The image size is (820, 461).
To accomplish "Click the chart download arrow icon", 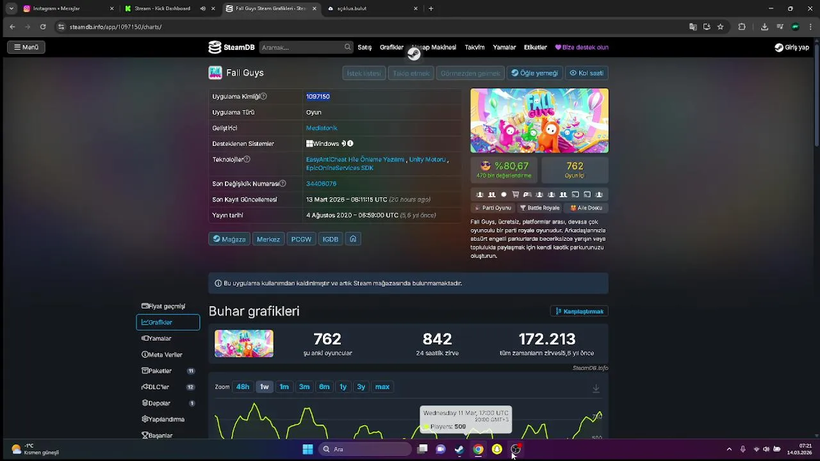I will click(x=596, y=389).
